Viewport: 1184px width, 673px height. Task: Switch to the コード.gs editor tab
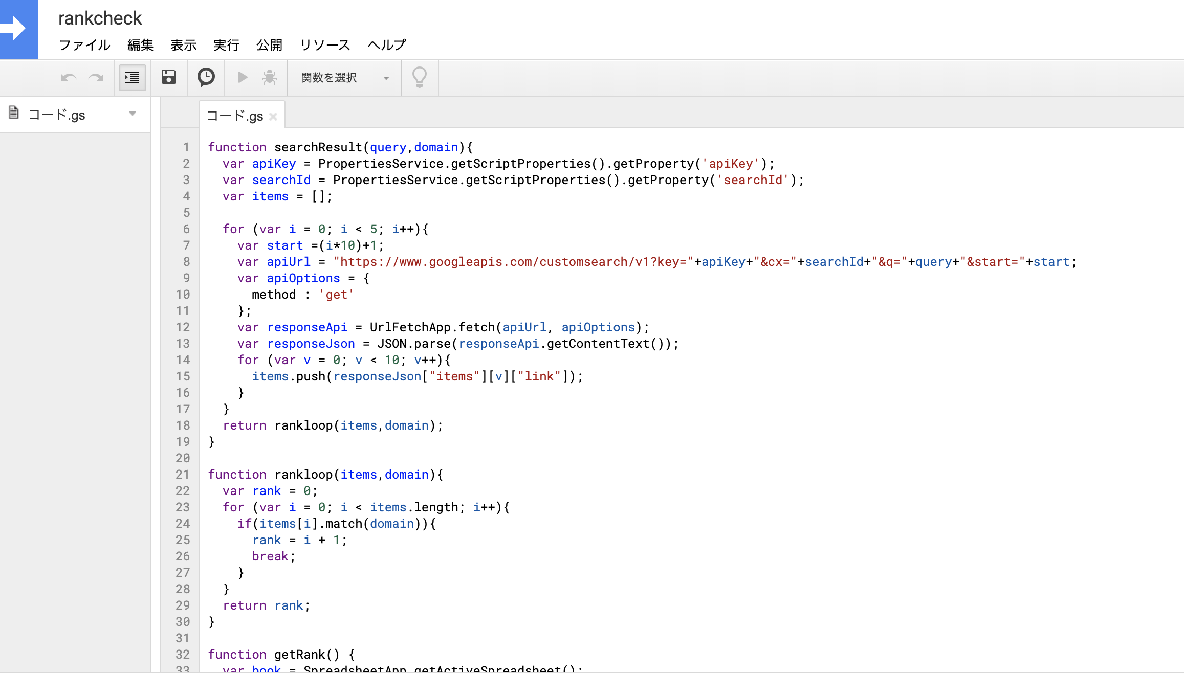[x=234, y=115]
